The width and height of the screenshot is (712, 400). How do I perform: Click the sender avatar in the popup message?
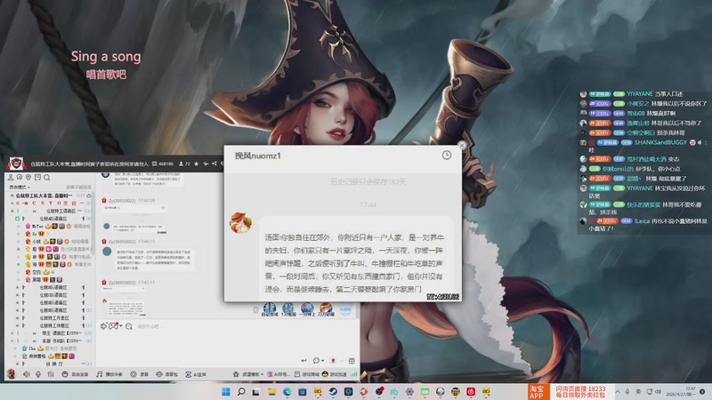pos(240,223)
